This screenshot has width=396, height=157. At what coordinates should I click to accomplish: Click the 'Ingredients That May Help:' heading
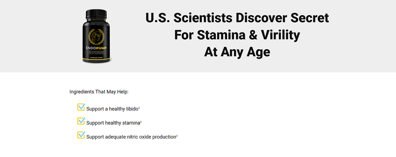pyautogui.click(x=99, y=91)
